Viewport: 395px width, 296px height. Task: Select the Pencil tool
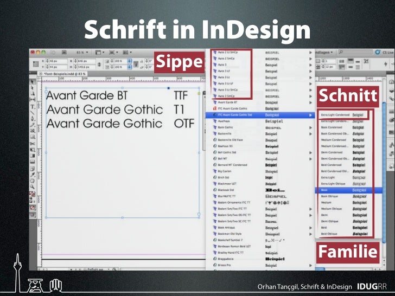(33, 125)
